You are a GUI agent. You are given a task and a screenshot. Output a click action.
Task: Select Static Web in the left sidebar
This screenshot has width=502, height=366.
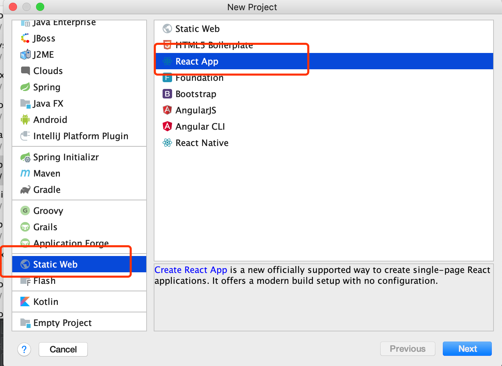(55, 264)
